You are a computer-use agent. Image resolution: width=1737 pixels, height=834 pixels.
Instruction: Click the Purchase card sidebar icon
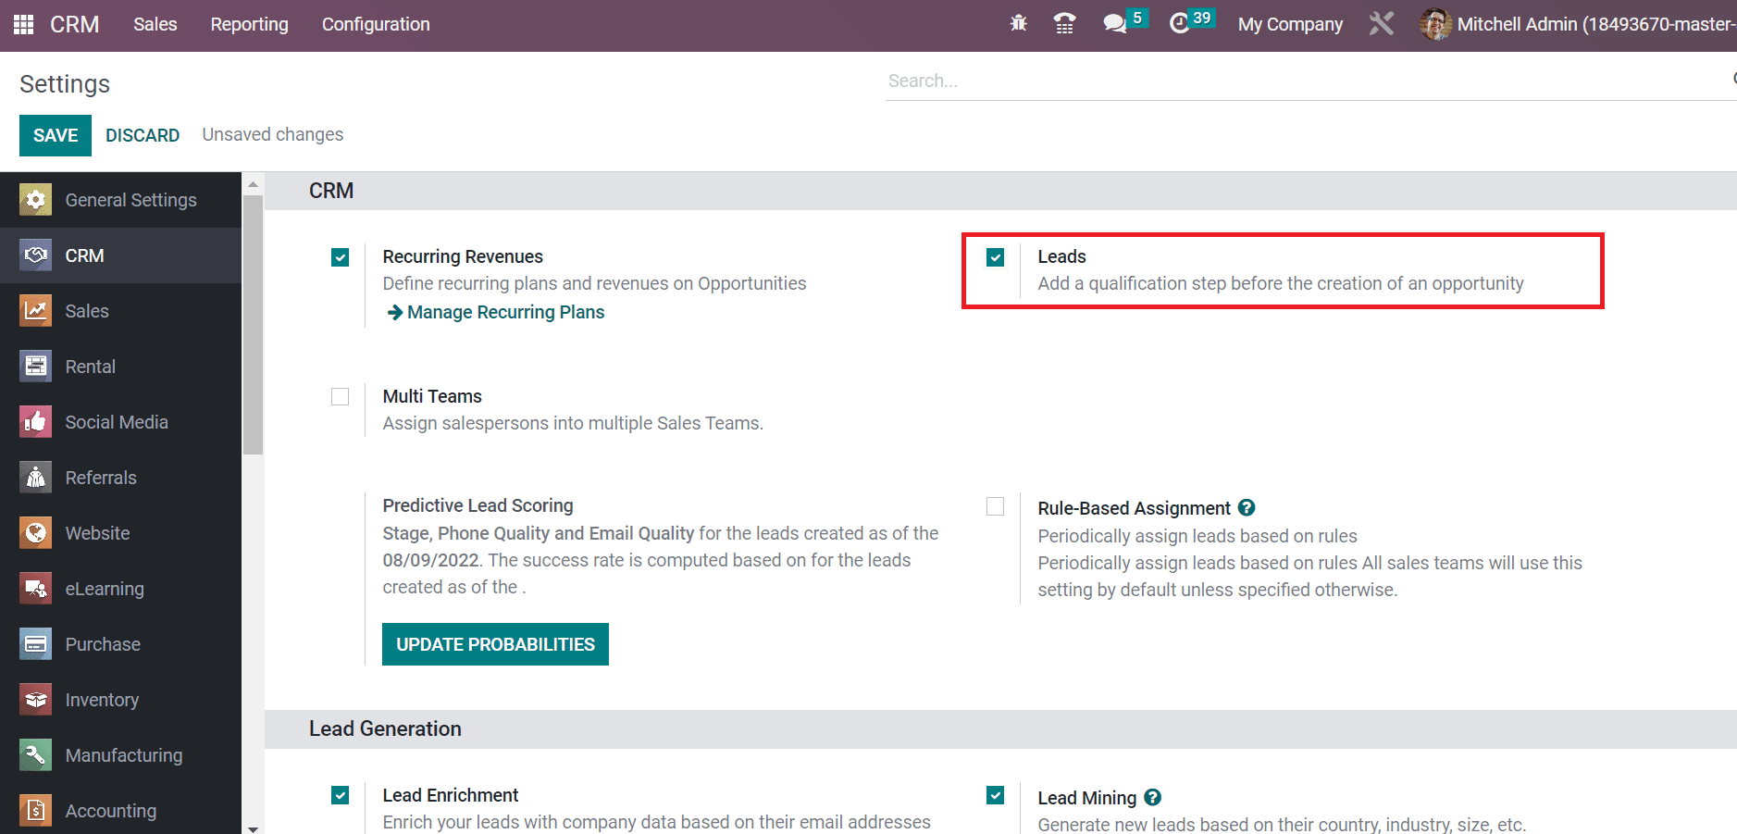point(35,644)
